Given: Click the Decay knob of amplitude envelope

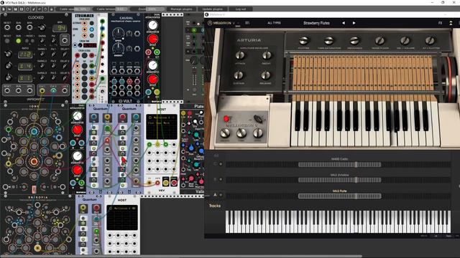Looking at the screenshot, I should point(267,54).
